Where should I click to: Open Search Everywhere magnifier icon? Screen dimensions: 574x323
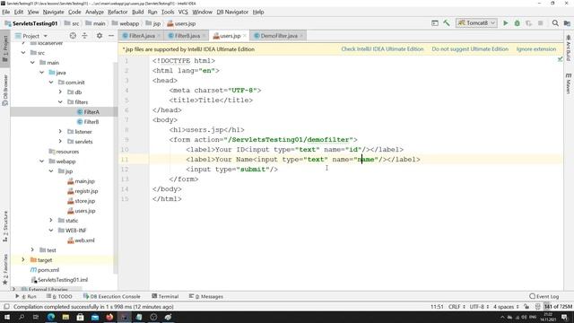(x=555, y=23)
